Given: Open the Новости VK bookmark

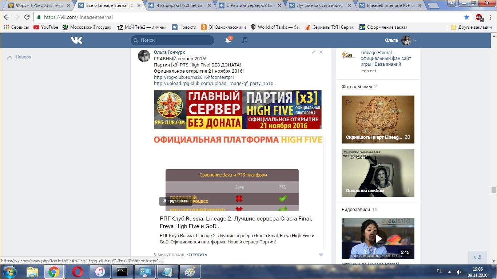Looking at the screenshot, I should [184, 27].
